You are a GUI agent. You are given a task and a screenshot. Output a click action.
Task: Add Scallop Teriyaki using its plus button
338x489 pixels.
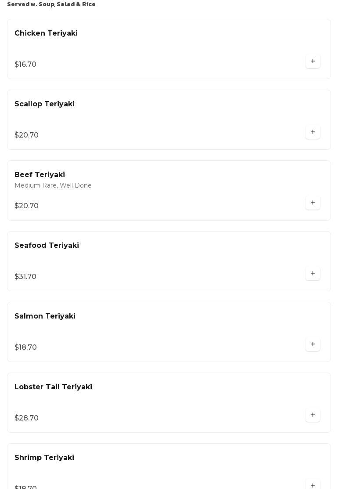(313, 132)
